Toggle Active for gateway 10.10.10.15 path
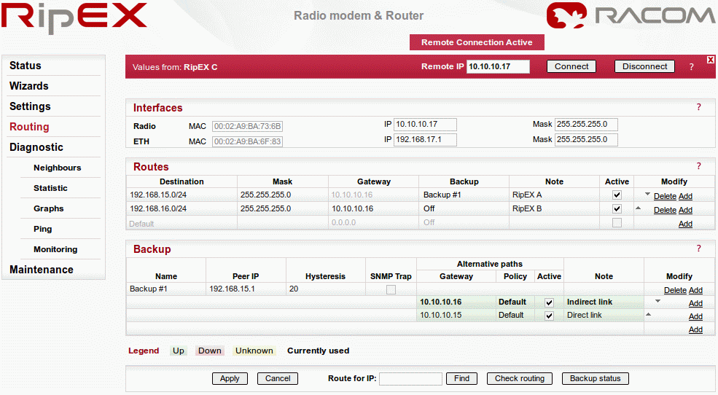This screenshot has width=718, height=395. [549, 316]
